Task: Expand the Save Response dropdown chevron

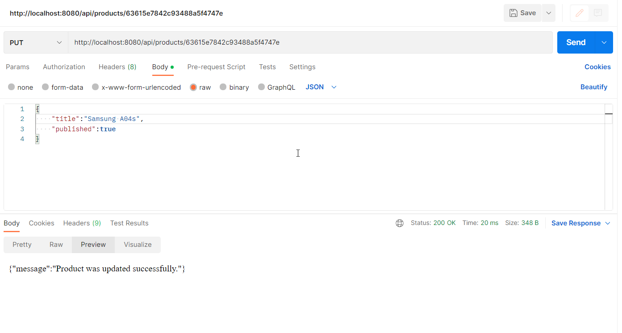Action: pyautogui.click(x=608, y=223)
